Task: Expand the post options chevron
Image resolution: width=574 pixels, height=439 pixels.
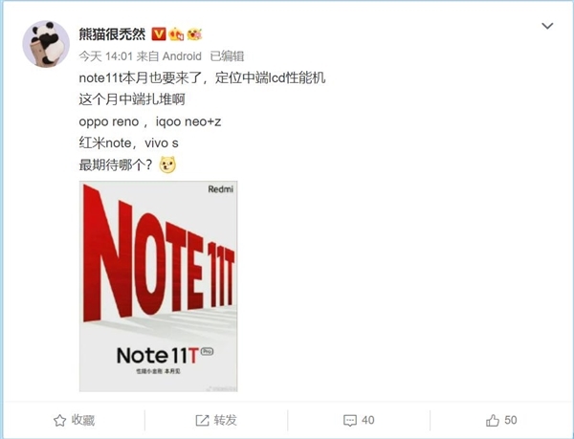Action: pyautogui.click(x=547, y=26)
